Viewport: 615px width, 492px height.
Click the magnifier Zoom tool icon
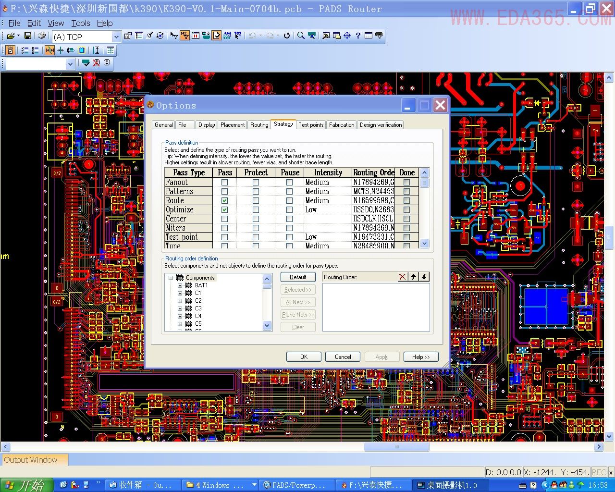pyautogui.click(x=301, y=36)
